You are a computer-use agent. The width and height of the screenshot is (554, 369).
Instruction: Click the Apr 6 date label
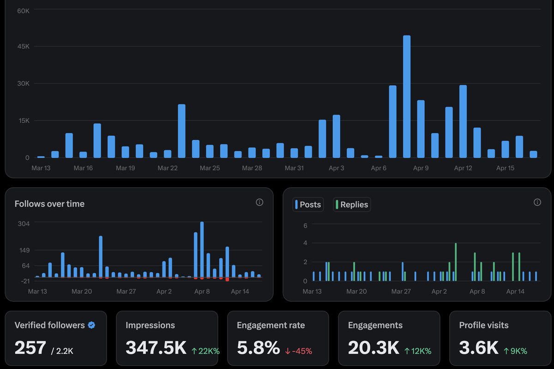[x=379, y=168]
